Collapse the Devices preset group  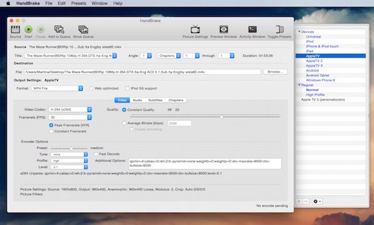(299, 31)
